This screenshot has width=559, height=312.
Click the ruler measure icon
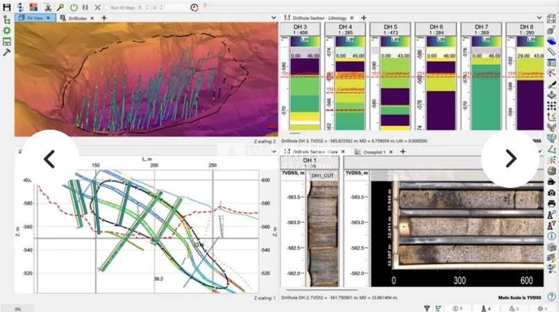(x=551, y=52)
